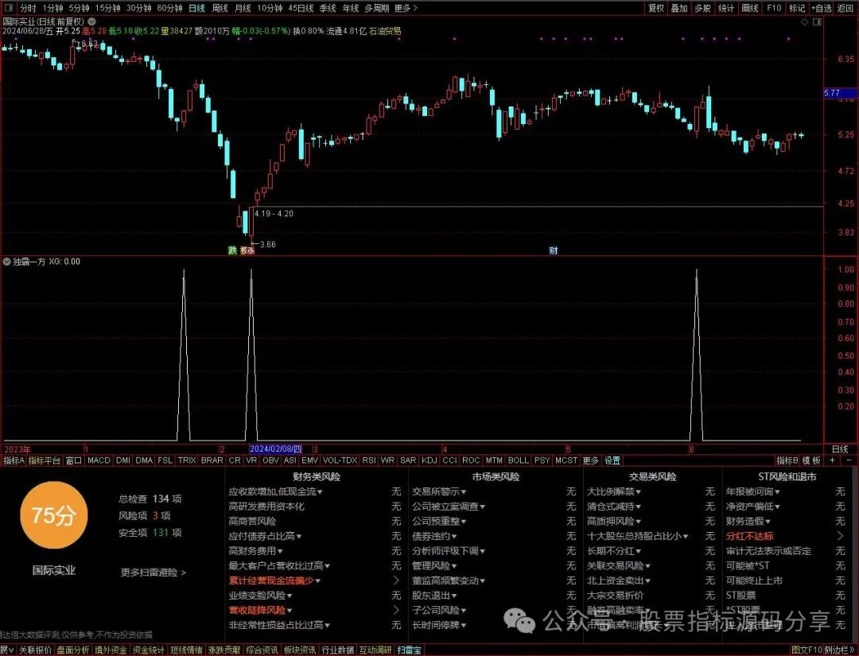Open the 复权 adjustment menu
The height and width of the screenshot is (656, 859).
[656, 8]
